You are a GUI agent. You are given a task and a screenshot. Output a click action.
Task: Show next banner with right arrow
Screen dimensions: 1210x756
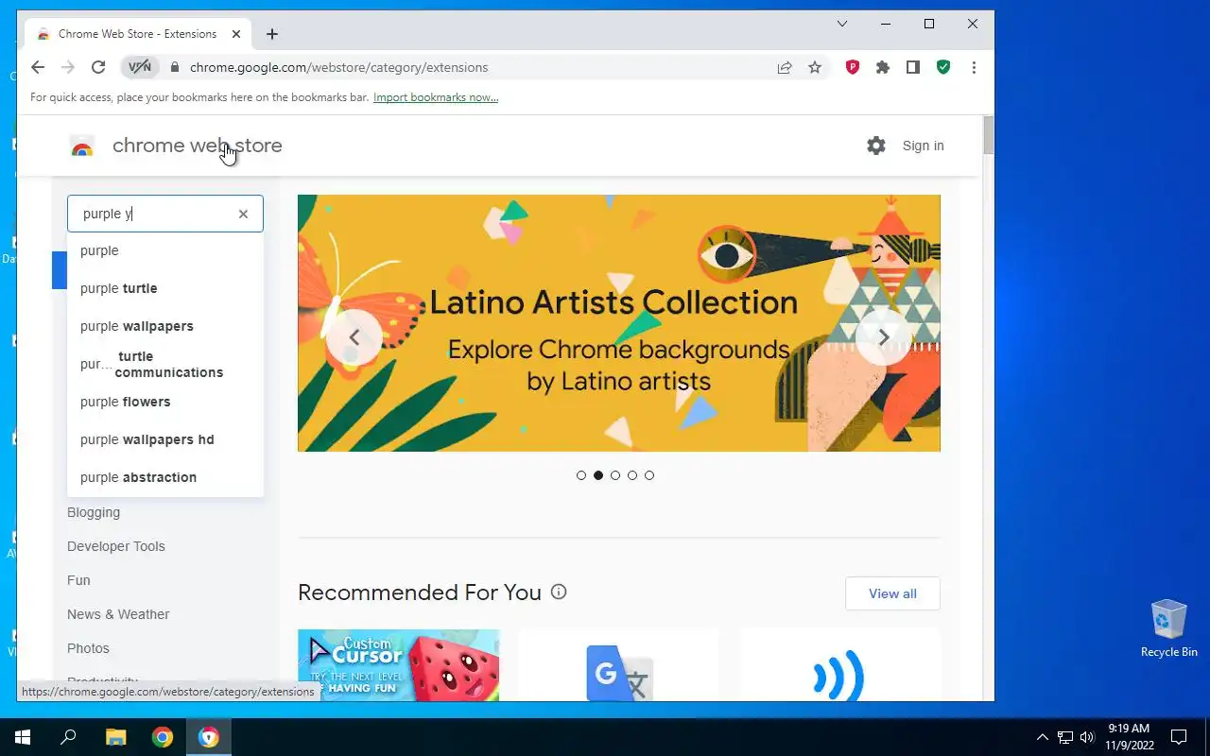(884, 337)
